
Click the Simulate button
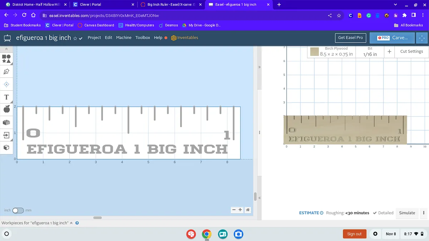(x=407, y=213)
